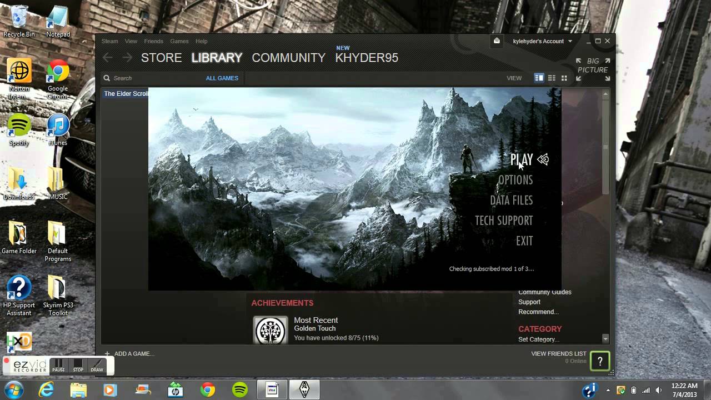Viewport: 711px width, 400px height.
Task: Open DATA FILES in the Skyrim launcher
Action: 512,200
